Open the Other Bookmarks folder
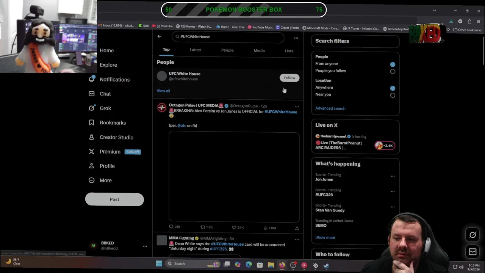485x273 pixels. point(467,30)
